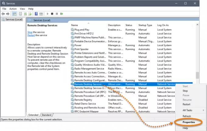Click the Services title bar magnifier icon
This screenshot has height=131, width=207.
coord(4,3)
